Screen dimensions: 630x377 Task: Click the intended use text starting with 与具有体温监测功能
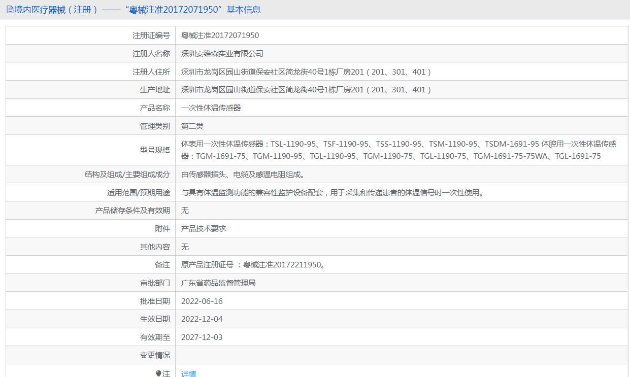333,193
